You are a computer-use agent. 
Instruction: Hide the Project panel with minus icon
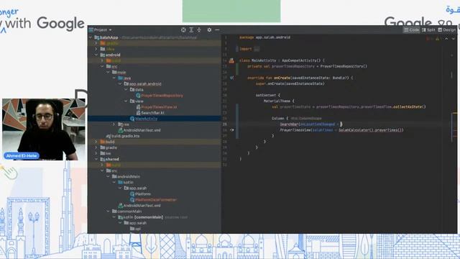217,29
